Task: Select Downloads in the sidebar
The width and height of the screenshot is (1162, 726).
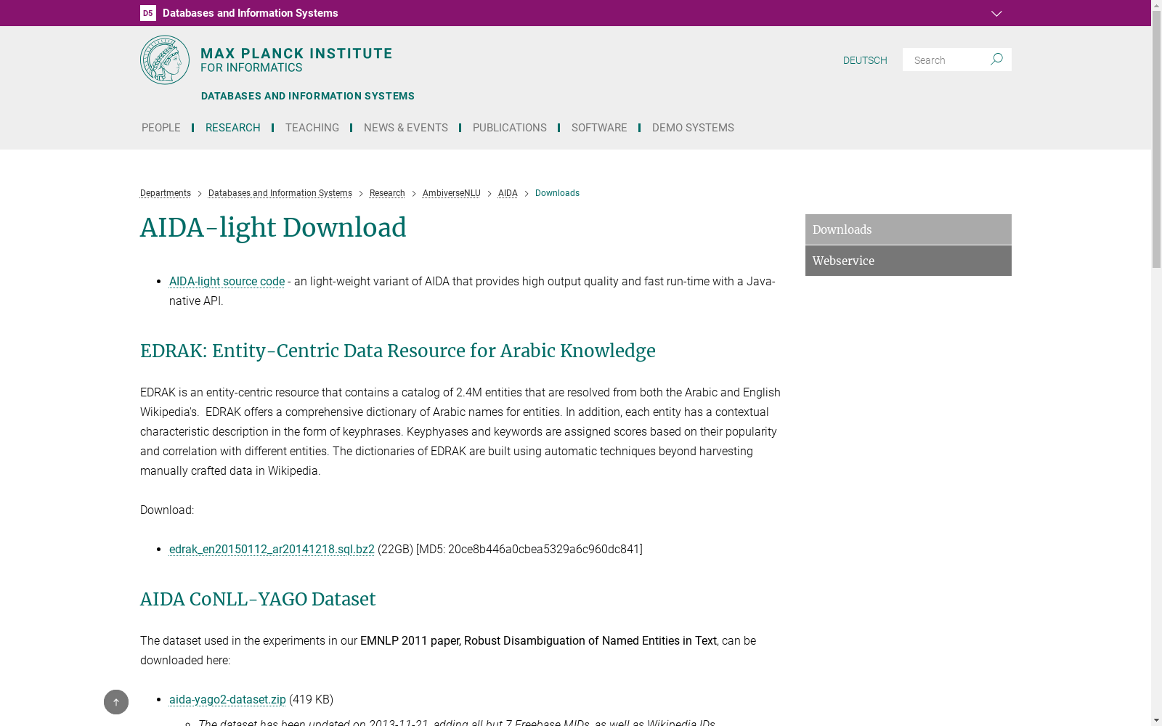Action: (909, 229)
